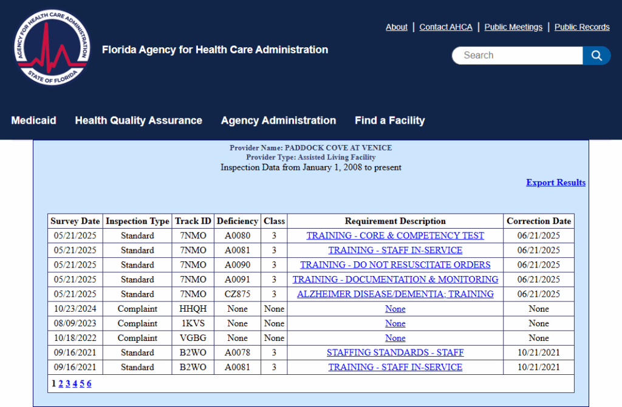Open TRAINING - STAFF IN-SERVICE link for 09/16/2021
The image size is (622, 407).
395,367
